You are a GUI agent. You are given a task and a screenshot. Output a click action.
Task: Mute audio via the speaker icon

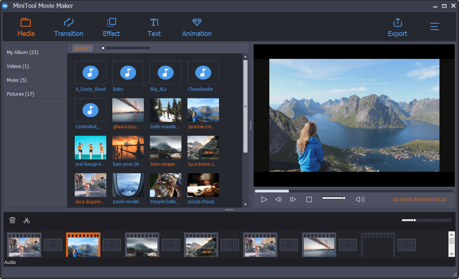359,199
